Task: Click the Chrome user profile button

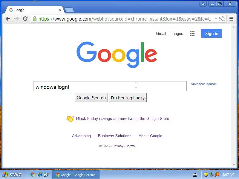Action: click(x=203, y=4)
